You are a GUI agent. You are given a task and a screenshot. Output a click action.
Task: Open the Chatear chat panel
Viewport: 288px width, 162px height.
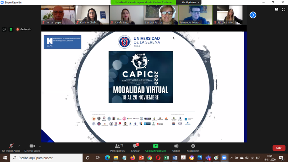click(x=135, y=148)
